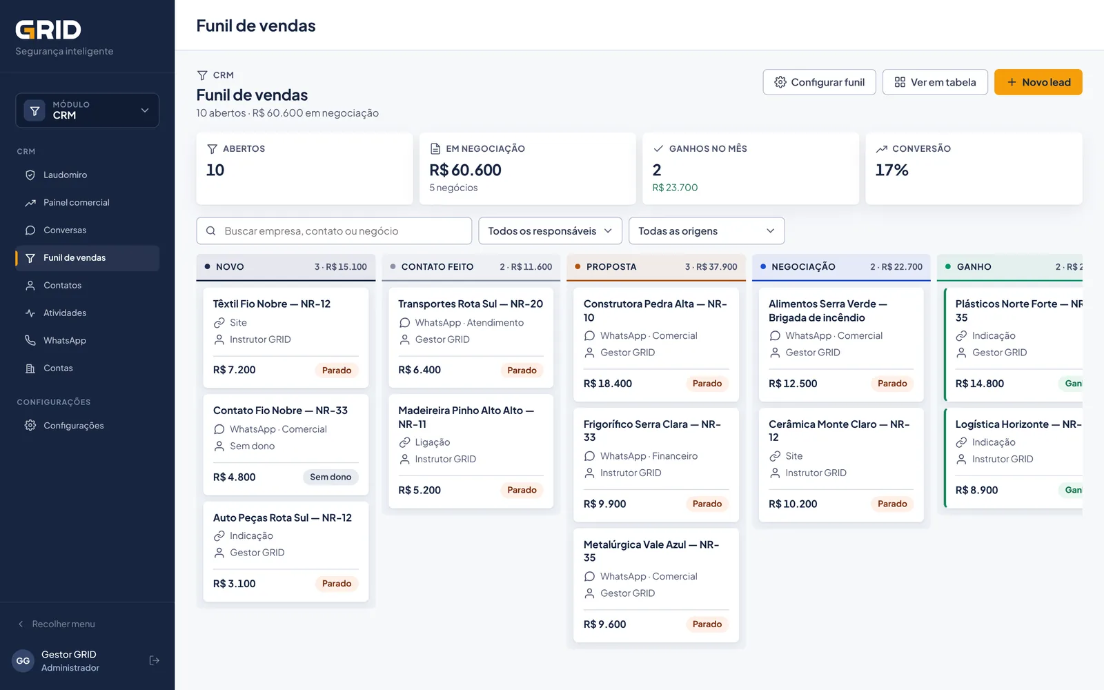Click the WhatsApp phone icon in sidebar
The image size is (1104, 690).
coord(30,341)
